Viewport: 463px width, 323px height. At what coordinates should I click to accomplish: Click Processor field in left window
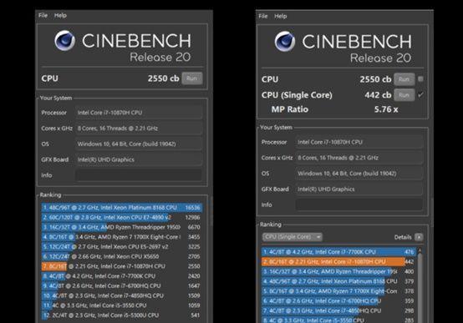[139, 113]
